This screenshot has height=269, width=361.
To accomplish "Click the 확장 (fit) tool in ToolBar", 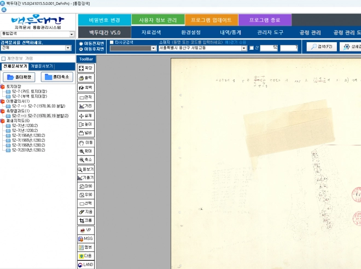I will click(x=85, y=68).
